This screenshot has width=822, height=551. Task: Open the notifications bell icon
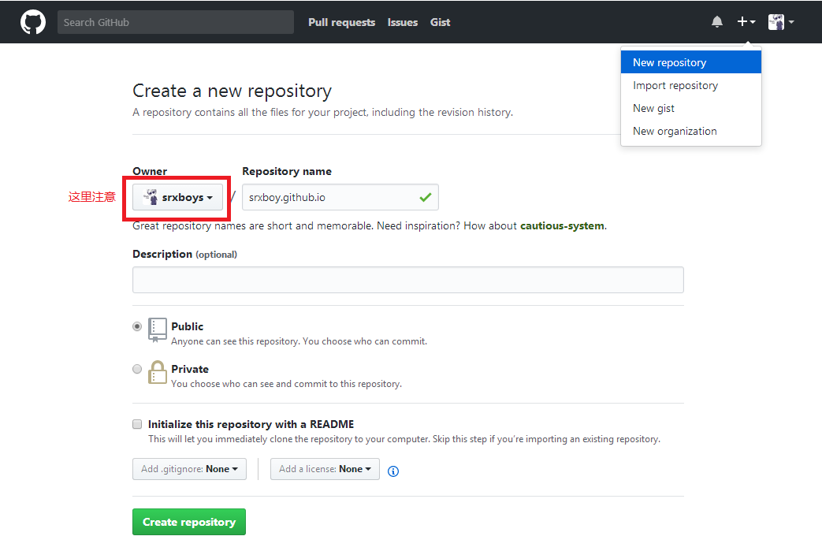(716, 22)
